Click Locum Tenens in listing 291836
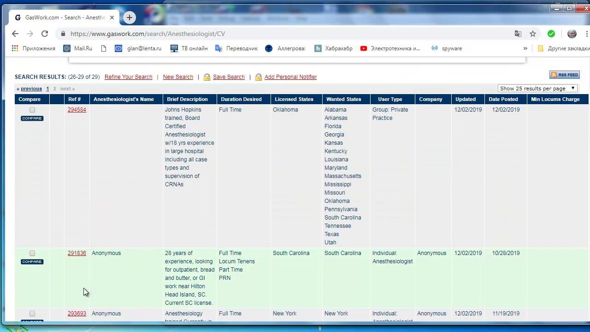 pyautogui.click(x=237, y=261)
